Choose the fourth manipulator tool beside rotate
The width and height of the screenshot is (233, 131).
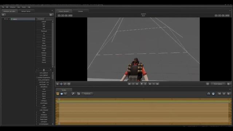pyautogui.click(x=69, y=84)
